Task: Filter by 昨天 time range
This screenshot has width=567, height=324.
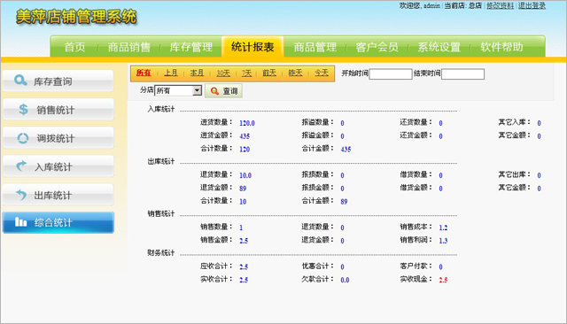Action: (x=295, y=73)
